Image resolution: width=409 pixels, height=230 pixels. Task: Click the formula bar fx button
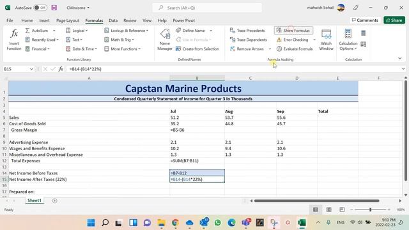pyautogui.click(x=61, y=69)
